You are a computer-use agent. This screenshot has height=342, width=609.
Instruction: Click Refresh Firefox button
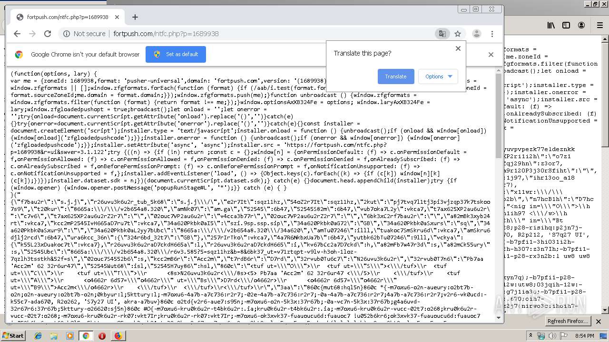pos(568,321)
